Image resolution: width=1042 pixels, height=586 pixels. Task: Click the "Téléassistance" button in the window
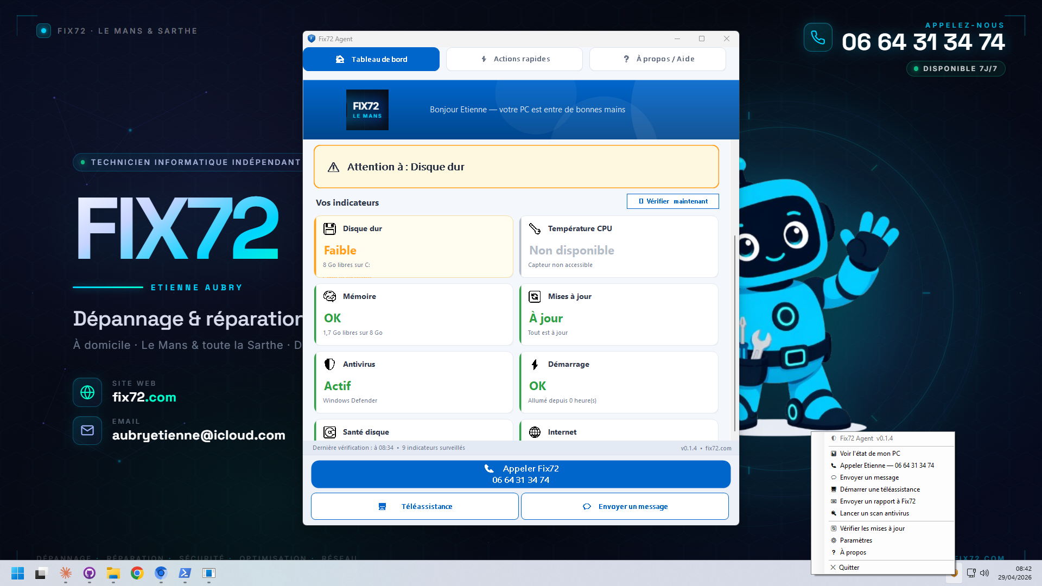(x=415, y=506)
